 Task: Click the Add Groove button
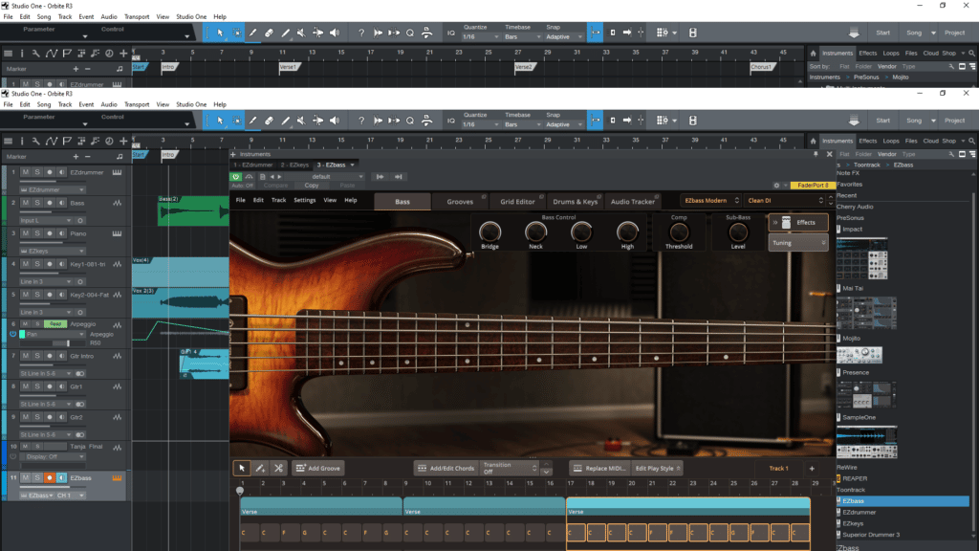pyautogui.click(x=318, y=468)
